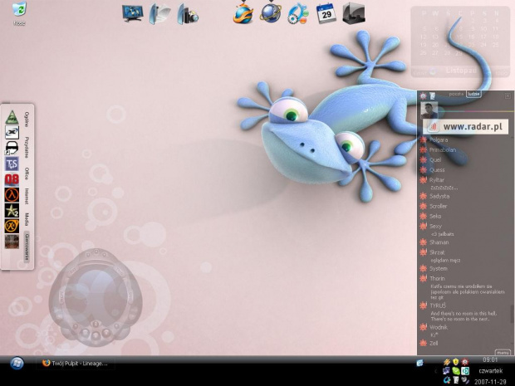515x386 pixels.
Task: Launch the TS TeamSpeak shortcut
Action: pyautogui.click(x=12, y=164)
